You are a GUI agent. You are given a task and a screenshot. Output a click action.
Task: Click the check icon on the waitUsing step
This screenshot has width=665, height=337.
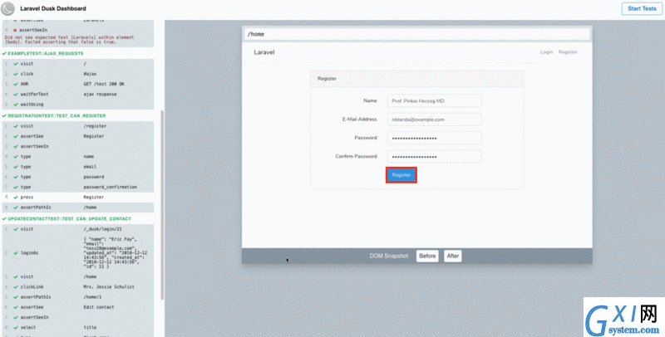[x=16, y=105]
